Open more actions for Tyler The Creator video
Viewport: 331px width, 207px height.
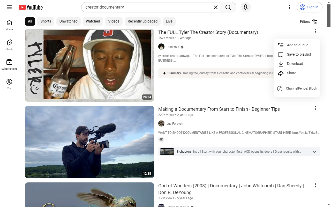(315, 31)
